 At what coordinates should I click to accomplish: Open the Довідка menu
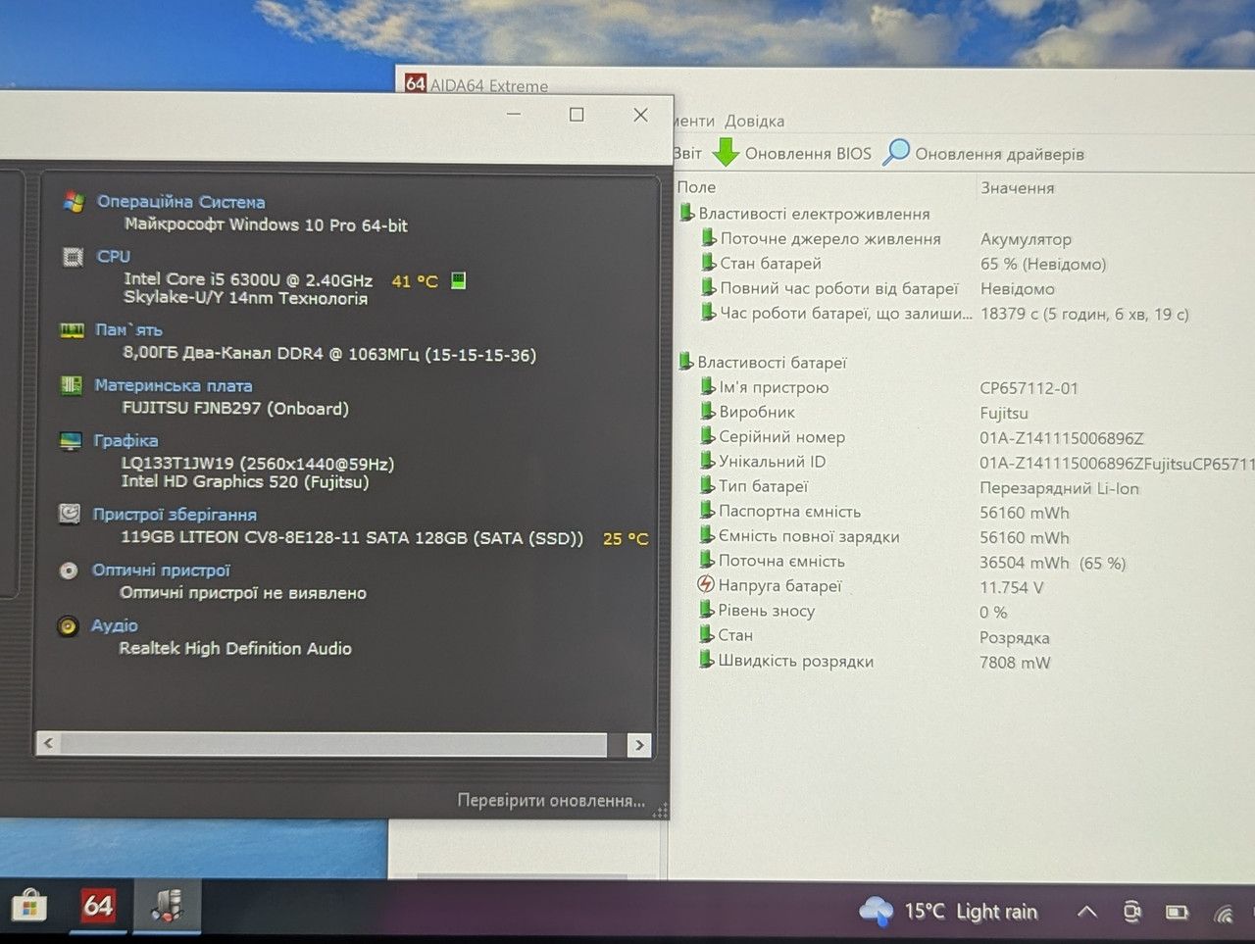[754, 121]
